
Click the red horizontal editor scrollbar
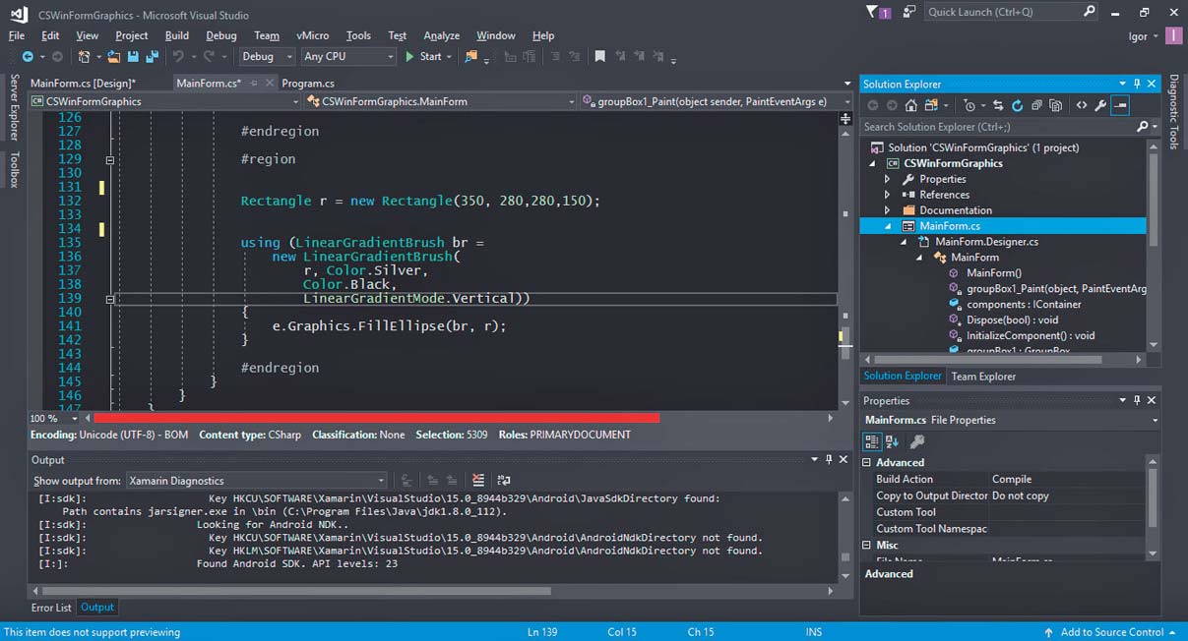pos(376,418)
